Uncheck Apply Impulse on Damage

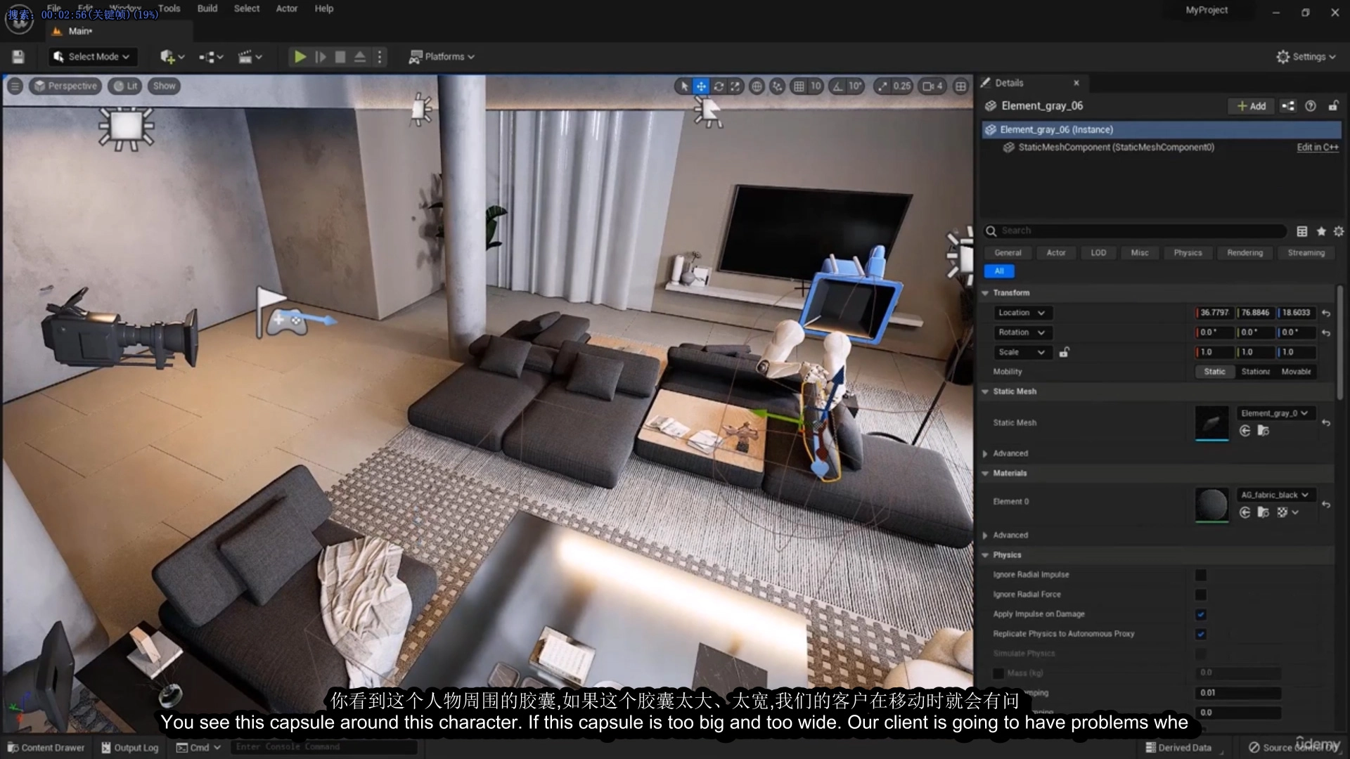click(1200, 614)
